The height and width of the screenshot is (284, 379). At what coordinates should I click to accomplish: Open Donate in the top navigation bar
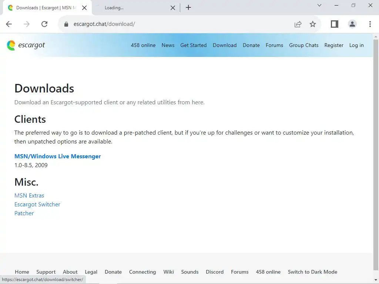(x=251, y=45)
